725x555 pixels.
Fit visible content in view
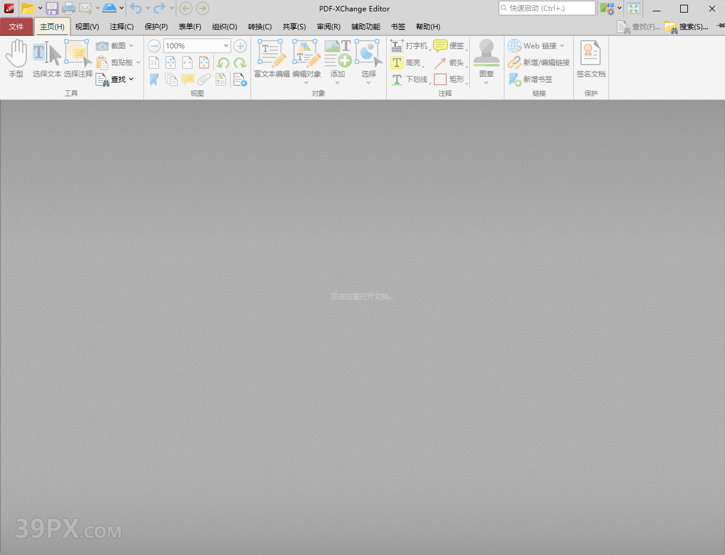(204, 63)
